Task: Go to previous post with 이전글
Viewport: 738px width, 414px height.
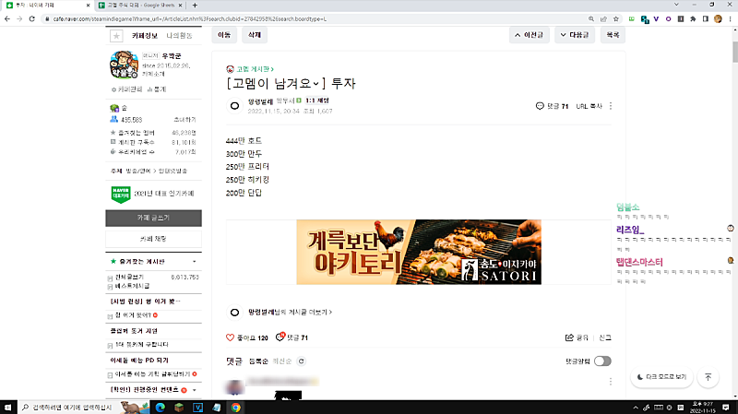Action: coord(529,35)
